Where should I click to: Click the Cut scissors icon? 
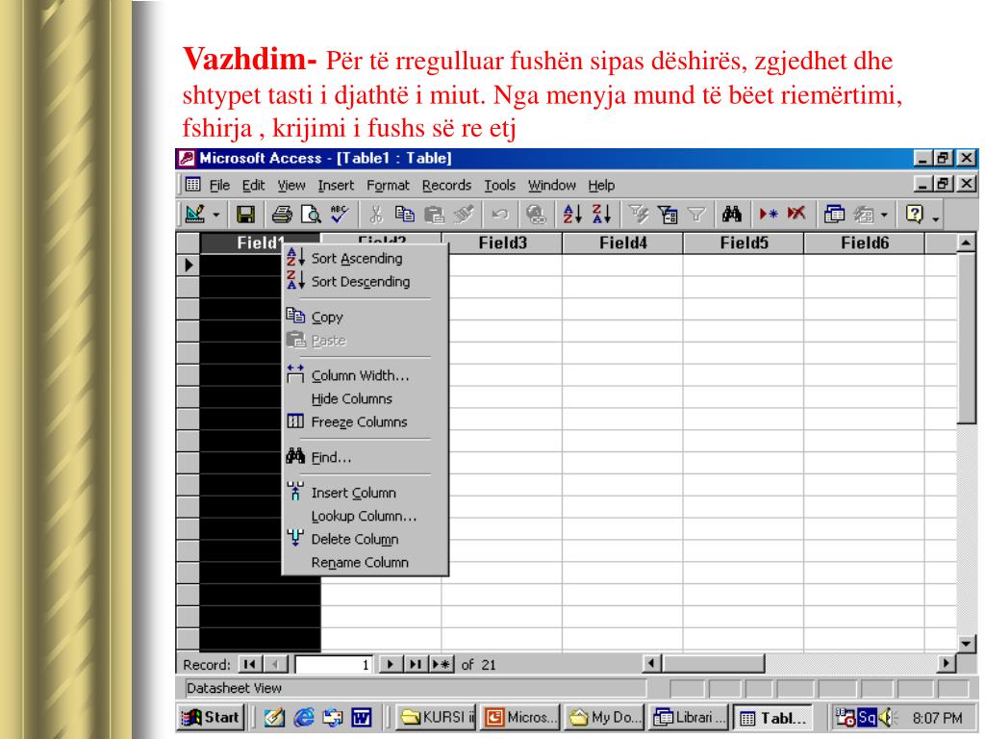click(376, 215)
